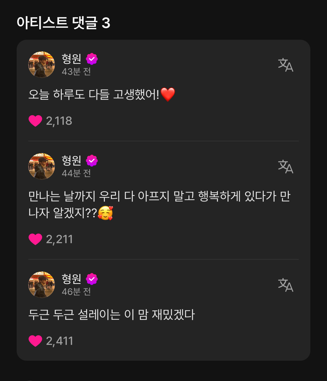Open profile picture on first comment

(x=42, y=65)
